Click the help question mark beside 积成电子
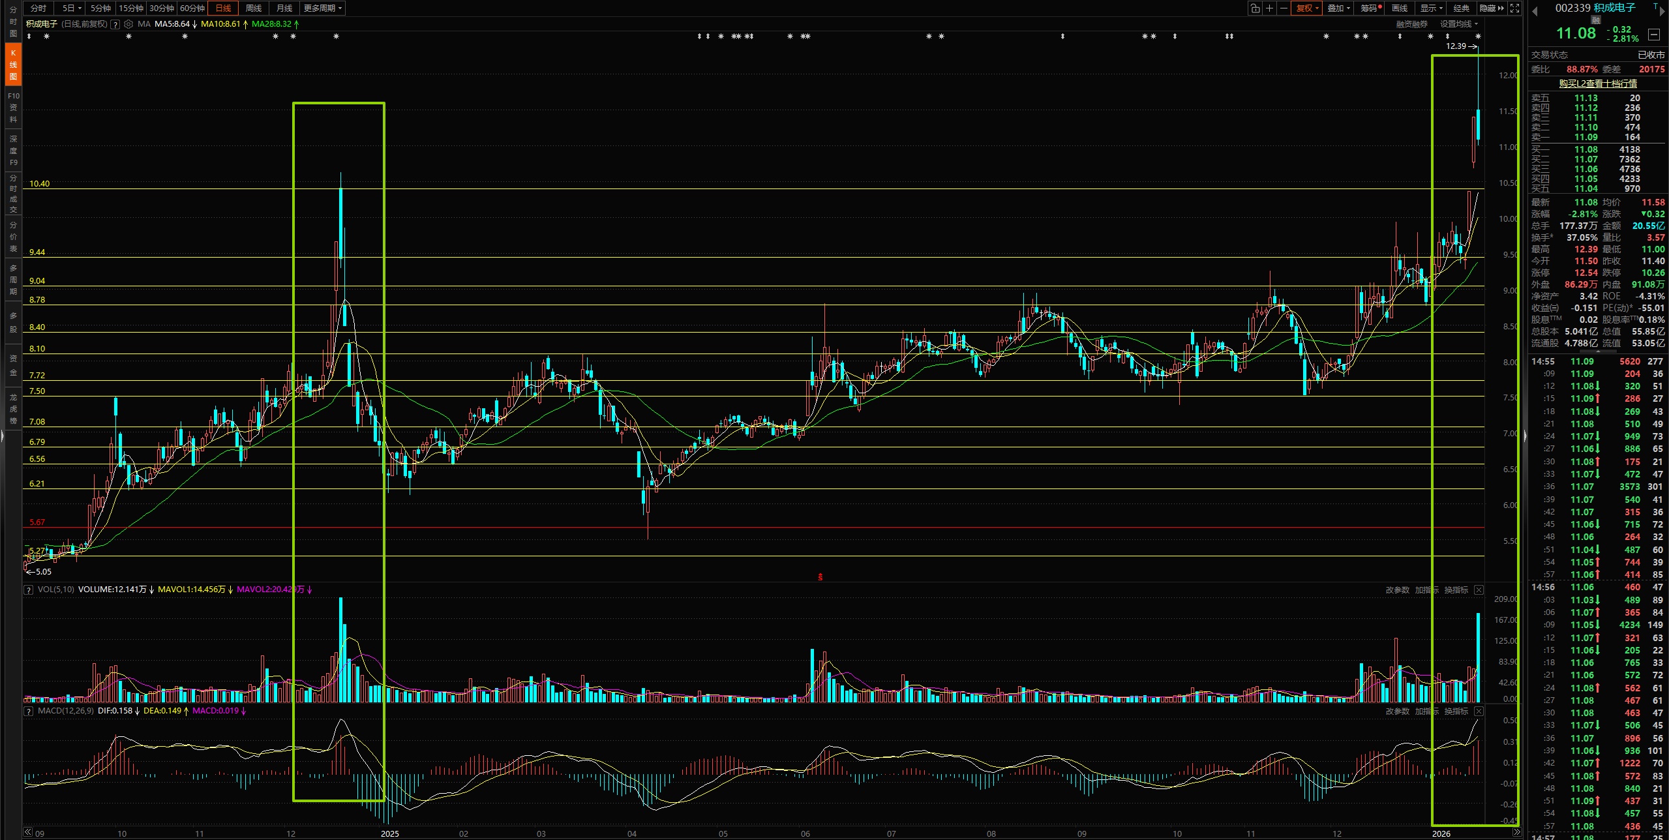Screen dimensions: 1669x840 click(115, 24)
